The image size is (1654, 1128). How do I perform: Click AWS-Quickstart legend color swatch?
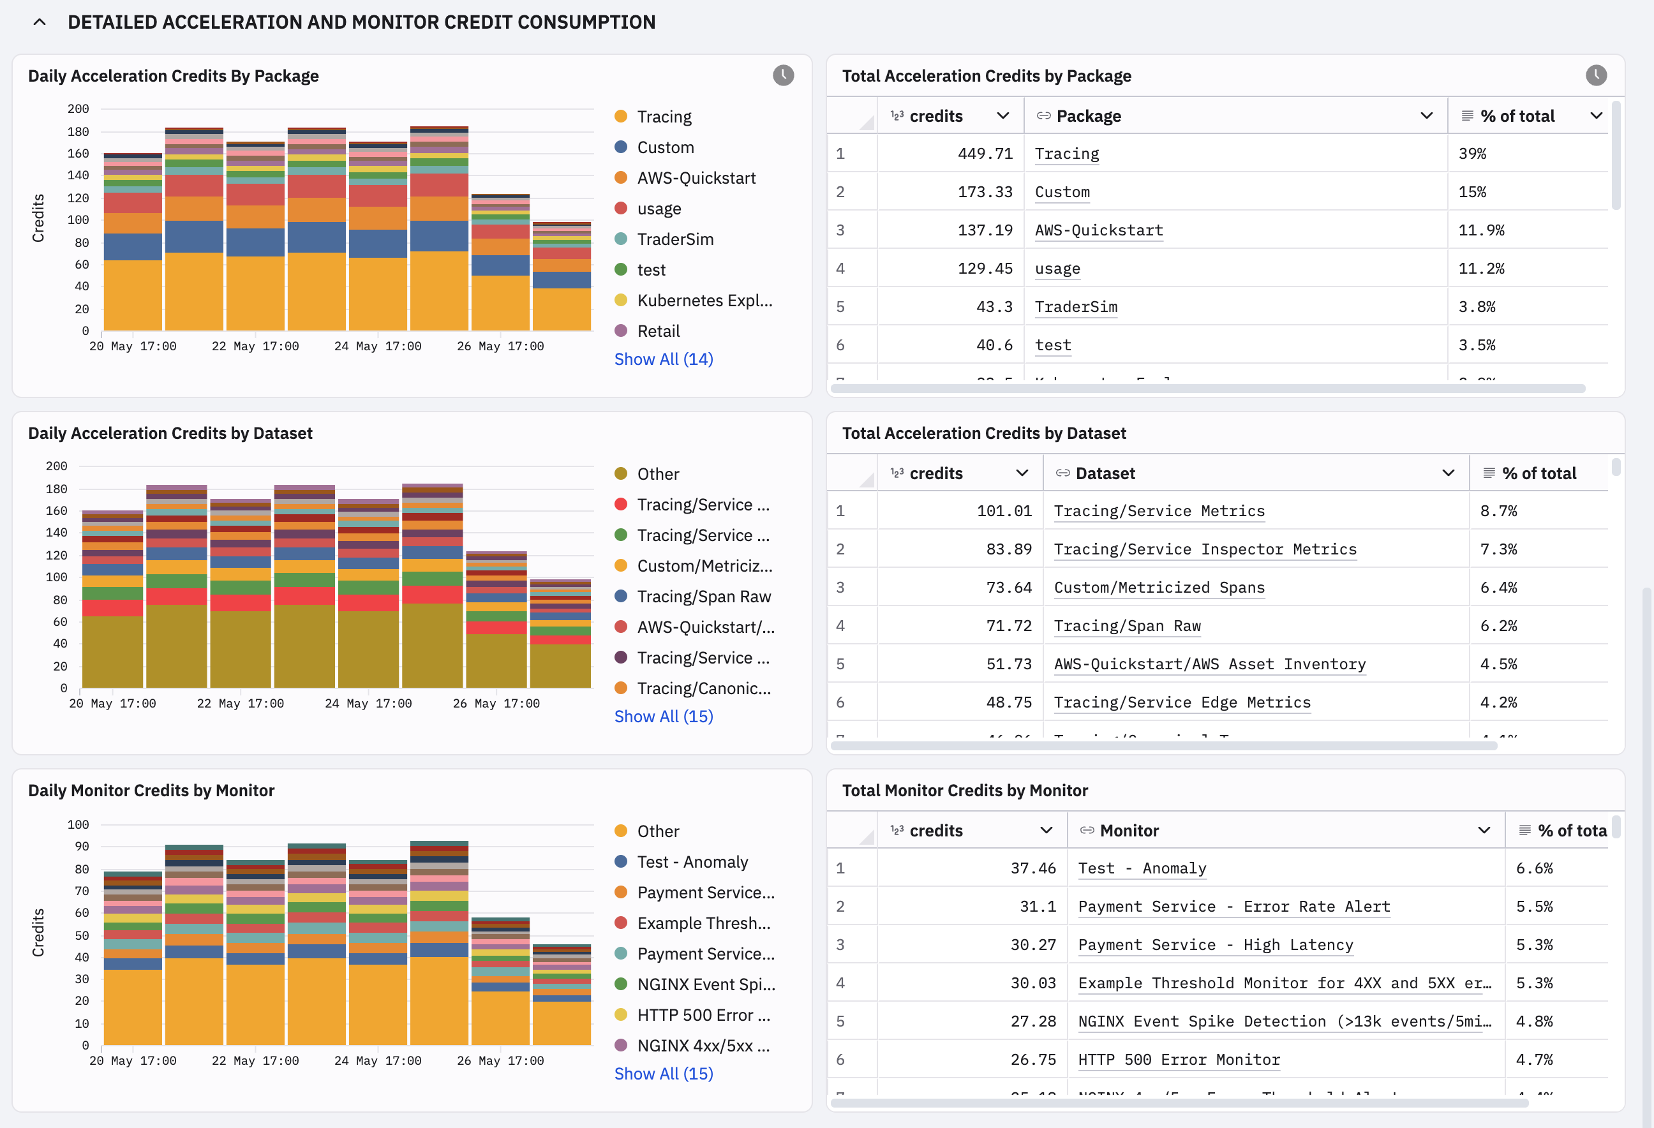pyautogui.click(x=621, y=177)
